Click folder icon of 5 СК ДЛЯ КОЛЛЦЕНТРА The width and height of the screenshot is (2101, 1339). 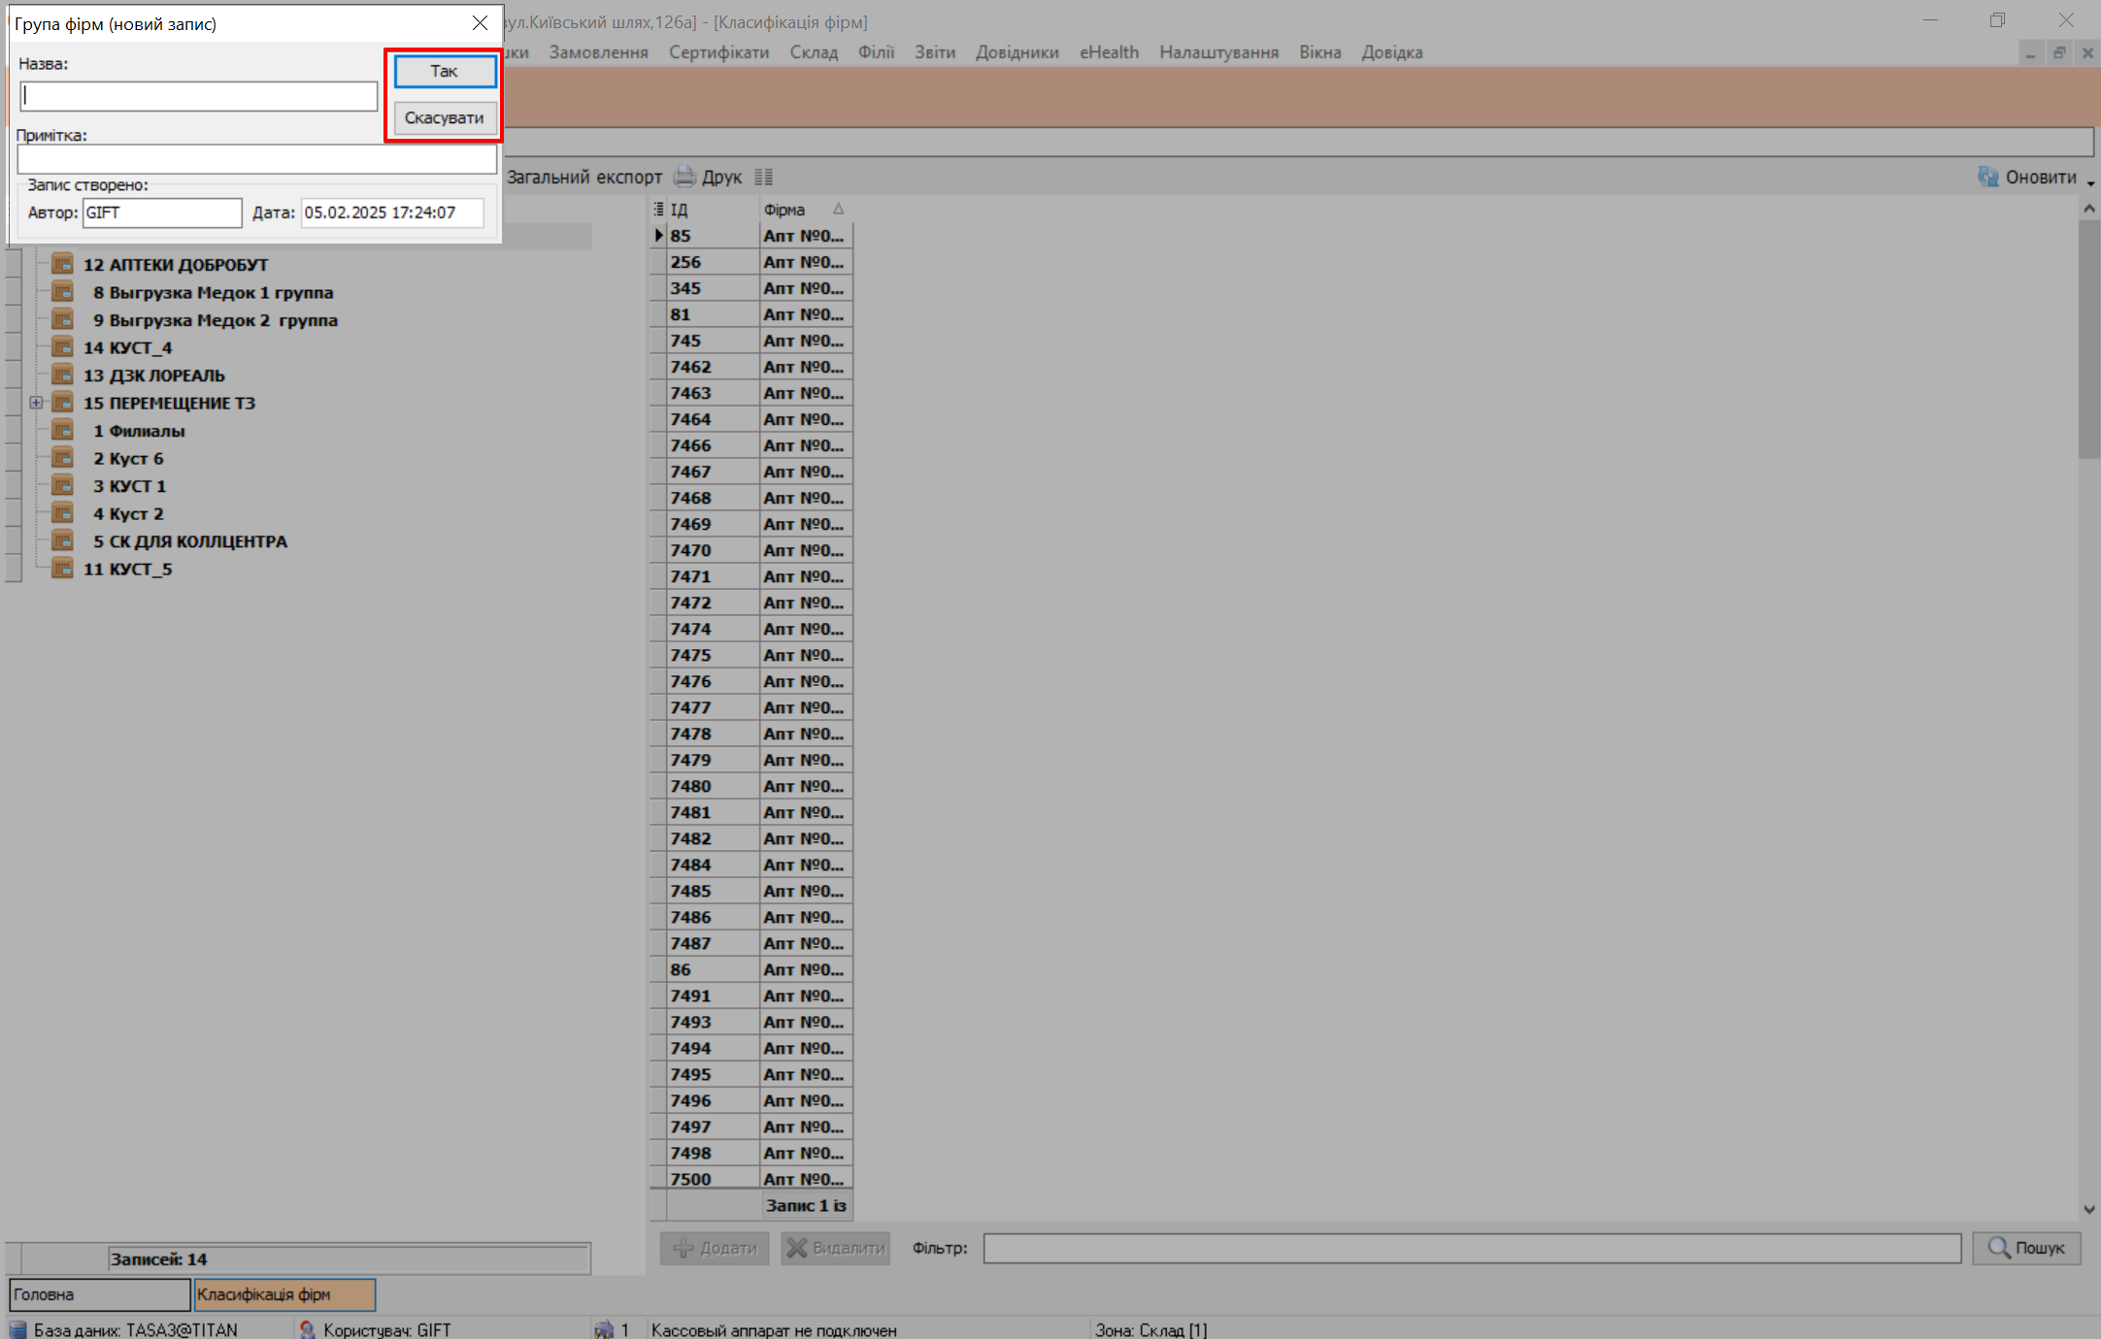tap(63, 541)
